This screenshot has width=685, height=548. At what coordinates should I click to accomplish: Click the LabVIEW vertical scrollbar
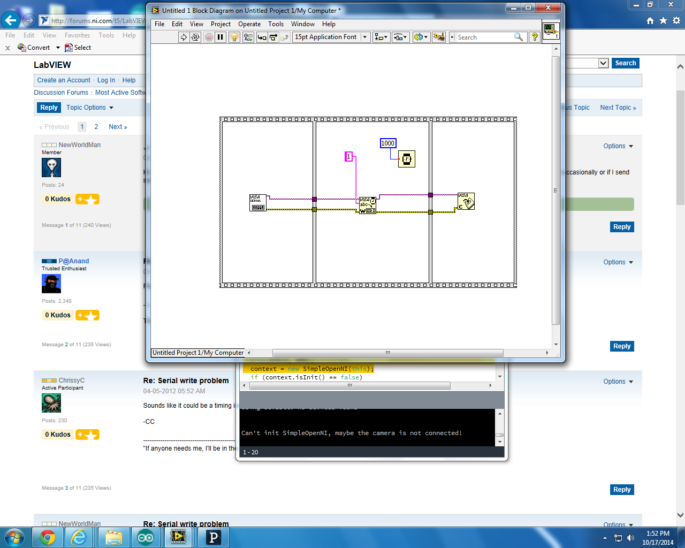pos(555,190)
